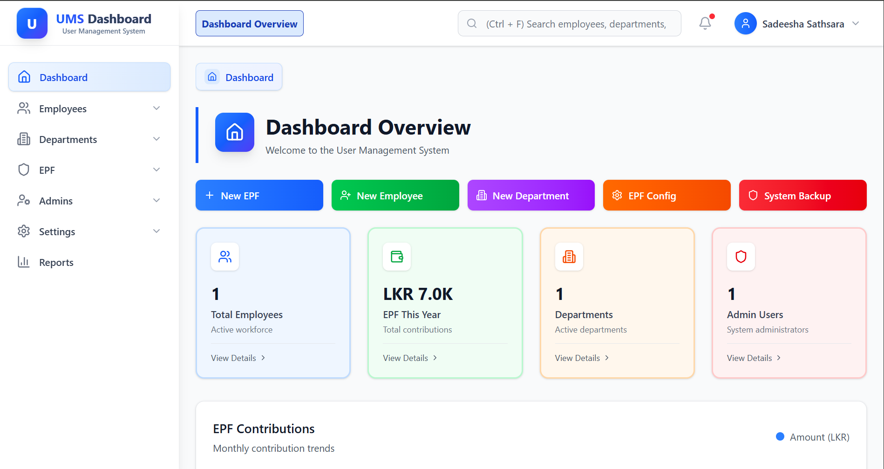Click the Dashboard breadcrumb link

pos(239,77)
